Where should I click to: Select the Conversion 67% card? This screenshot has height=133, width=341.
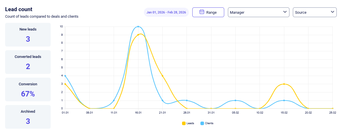(28, 90)
